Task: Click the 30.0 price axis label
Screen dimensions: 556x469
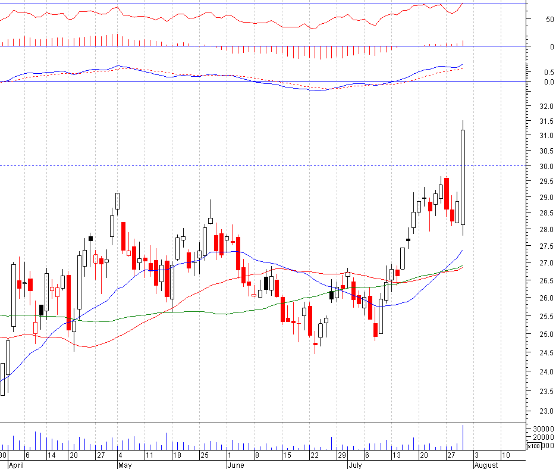Action: 546,166
